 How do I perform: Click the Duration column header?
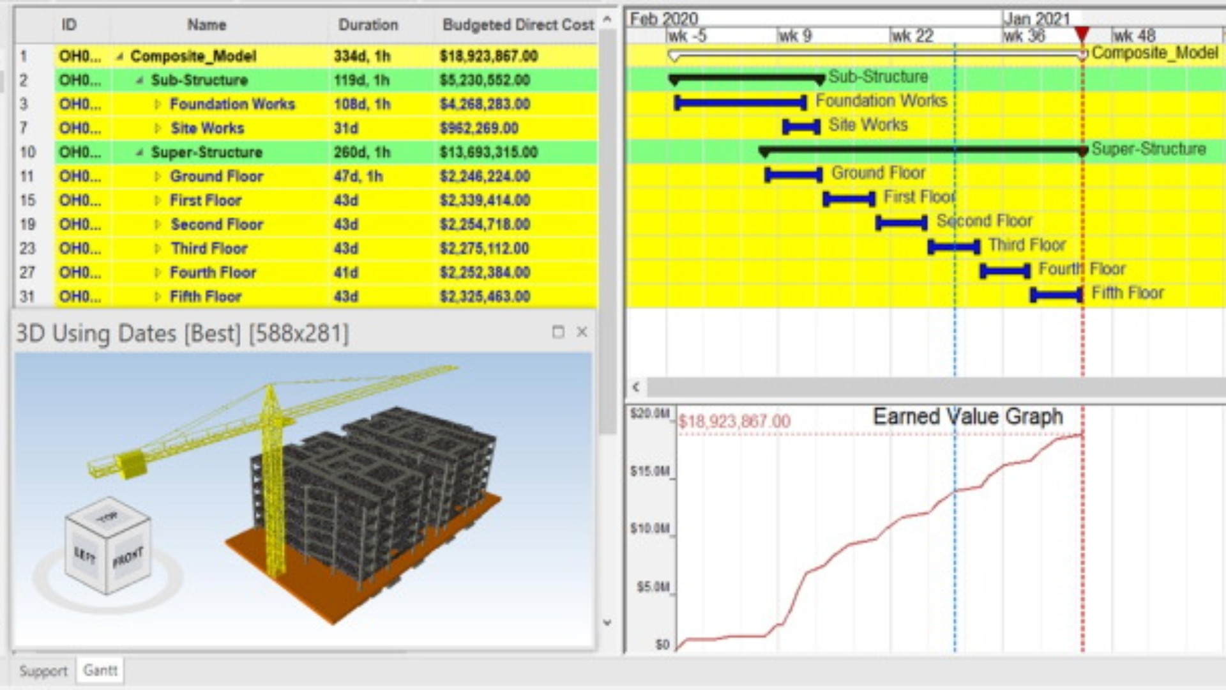tap(368, 25)
